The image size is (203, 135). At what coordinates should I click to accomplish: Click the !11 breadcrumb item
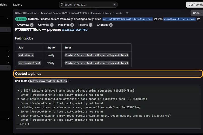(127, 13)
